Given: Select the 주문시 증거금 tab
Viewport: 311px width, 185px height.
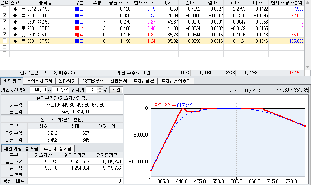Looking at the screenshot, I should pos(58,149).
